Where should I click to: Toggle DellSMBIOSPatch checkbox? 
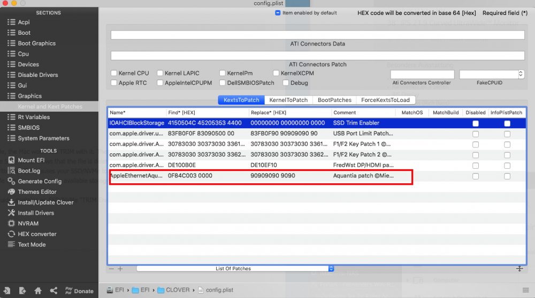(223, 83)
